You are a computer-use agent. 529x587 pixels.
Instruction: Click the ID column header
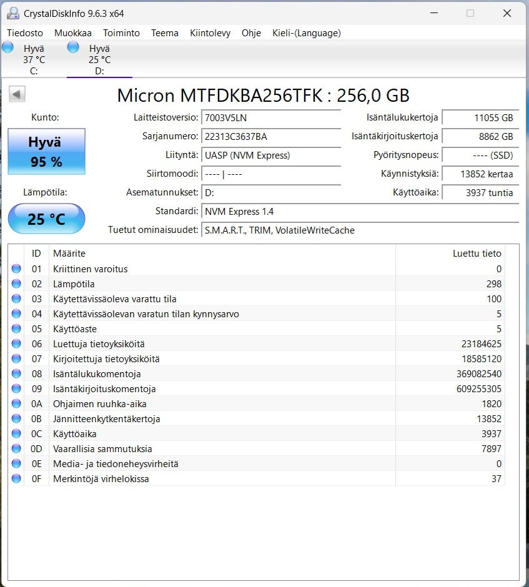pos(36,254)
